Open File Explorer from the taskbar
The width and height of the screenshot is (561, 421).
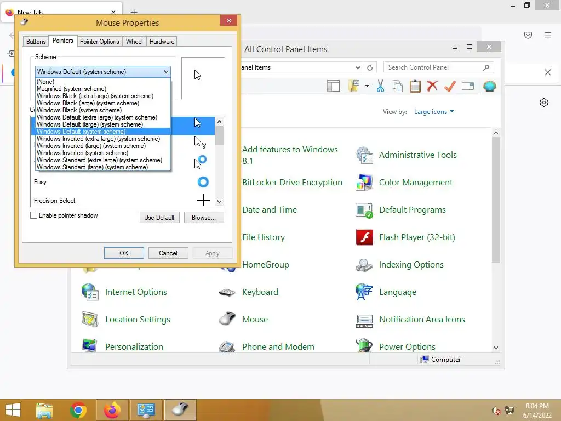(44, 410)
